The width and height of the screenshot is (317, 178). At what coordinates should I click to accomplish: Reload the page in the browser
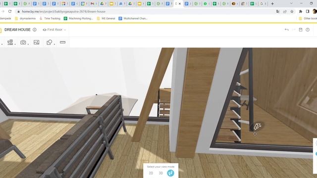10,11
